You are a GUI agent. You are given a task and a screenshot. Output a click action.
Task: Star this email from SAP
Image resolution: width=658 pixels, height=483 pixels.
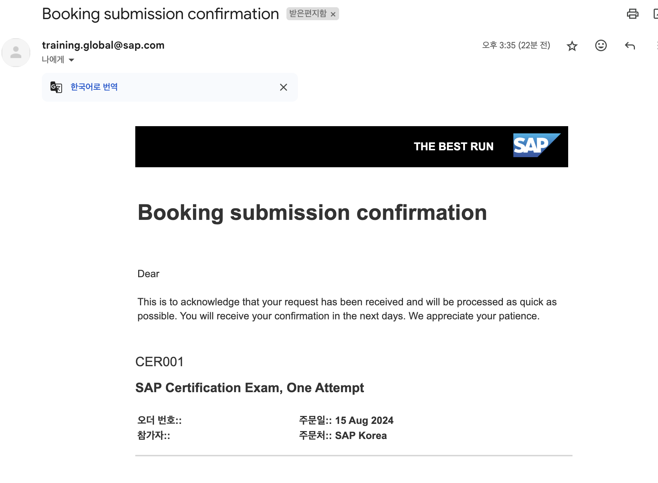coord(572,46)
